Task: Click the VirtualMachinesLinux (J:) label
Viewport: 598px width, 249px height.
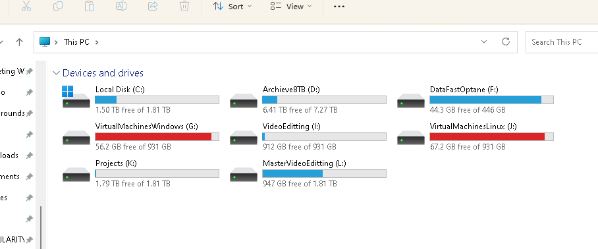Action: click(x=473, y=126)
